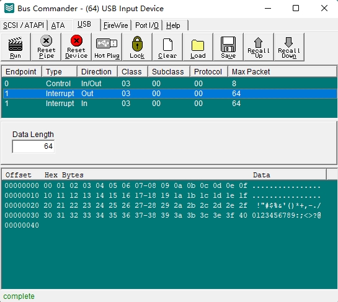Click the Lock padlock icon
The height and width of the screenshot is (302, 338).
pyautogui.click(x=137, y=43)
